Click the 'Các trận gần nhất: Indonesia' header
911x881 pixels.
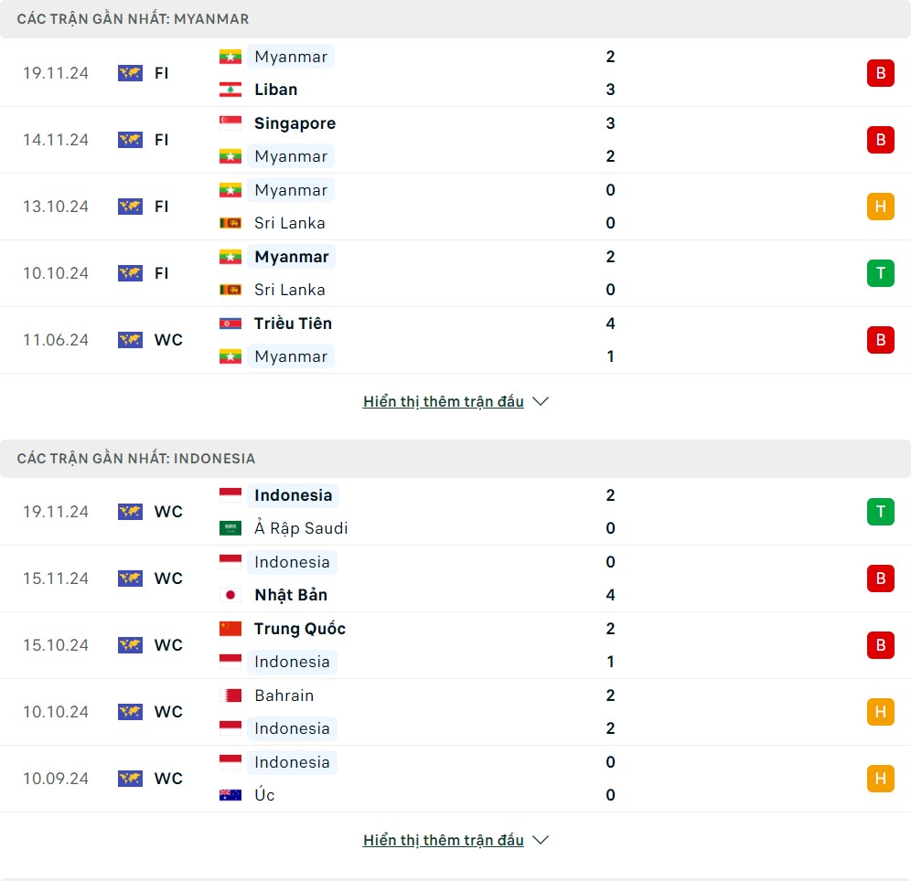(x=136, y=458)
